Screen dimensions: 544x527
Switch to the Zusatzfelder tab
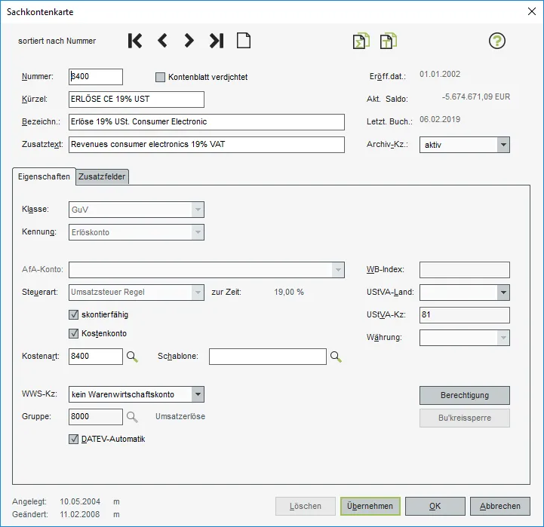(x=102, y=177)
